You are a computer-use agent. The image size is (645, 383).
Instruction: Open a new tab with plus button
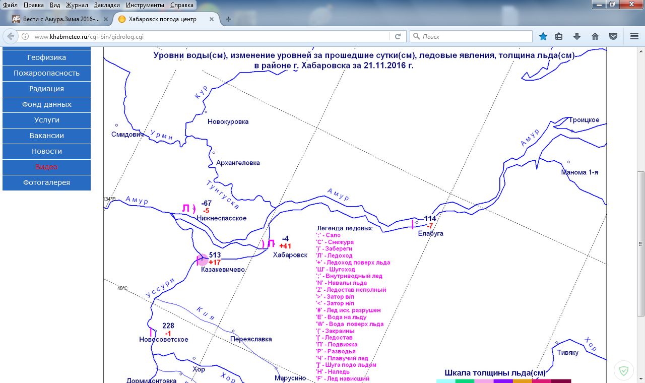(228, 19)
